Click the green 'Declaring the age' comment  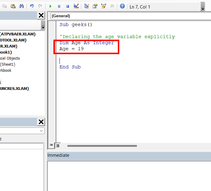[x=117, y=37]
